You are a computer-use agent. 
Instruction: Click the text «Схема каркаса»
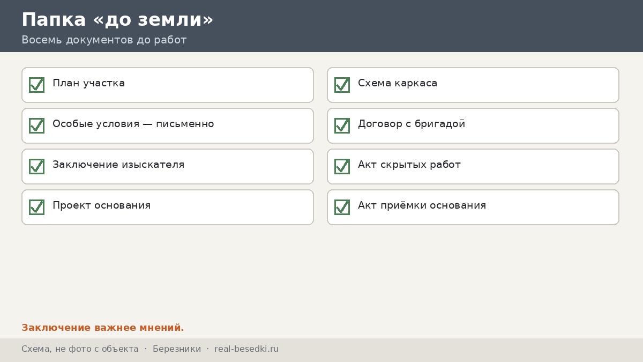point(398,83)
